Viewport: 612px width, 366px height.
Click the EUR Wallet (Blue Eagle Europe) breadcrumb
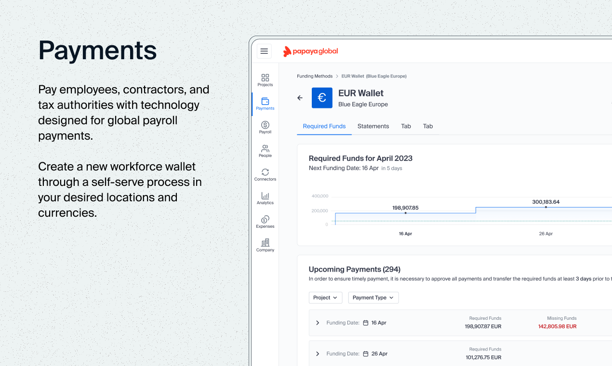(374, 76)
